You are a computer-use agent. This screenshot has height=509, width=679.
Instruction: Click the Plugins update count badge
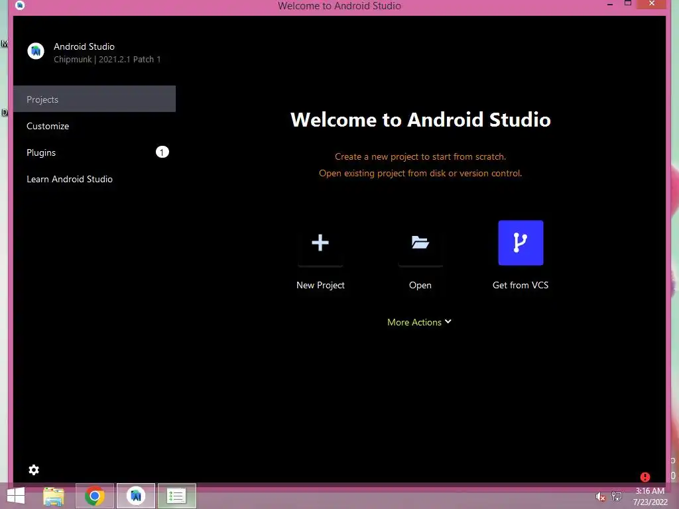pyautogui.click(x=162, y=152)
